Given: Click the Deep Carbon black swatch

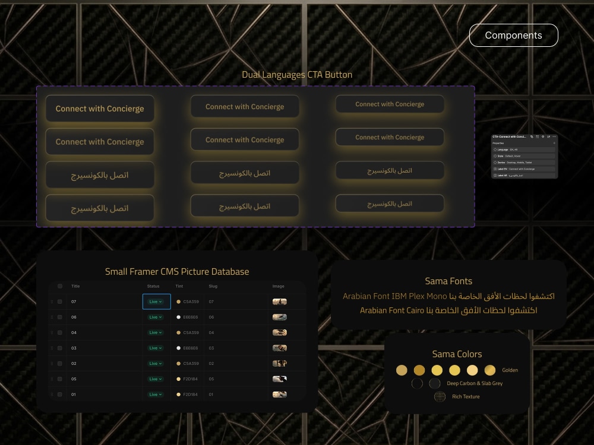Looking at the screenshot, I should [x=417, y=383].
